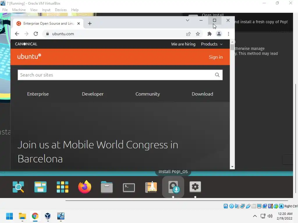Open VirtualBox manager taskbar icon
The width and height of the screenshot is (298, 223).
pos(48,216)
